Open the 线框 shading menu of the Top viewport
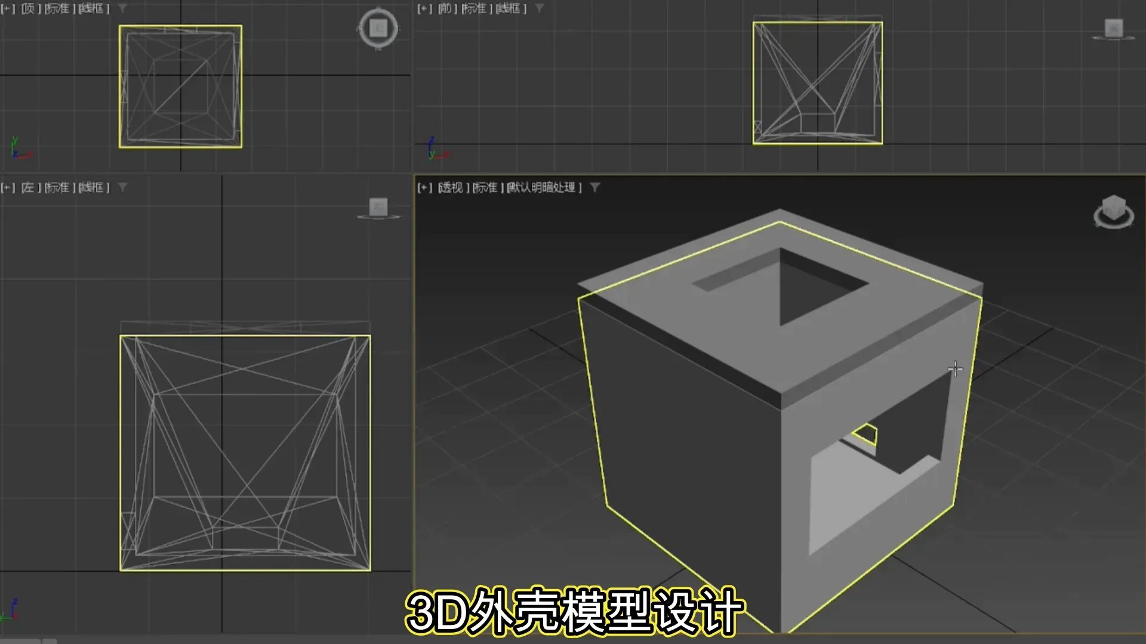1146x644 pixels. pyautogui.click(x=94, y=8)
